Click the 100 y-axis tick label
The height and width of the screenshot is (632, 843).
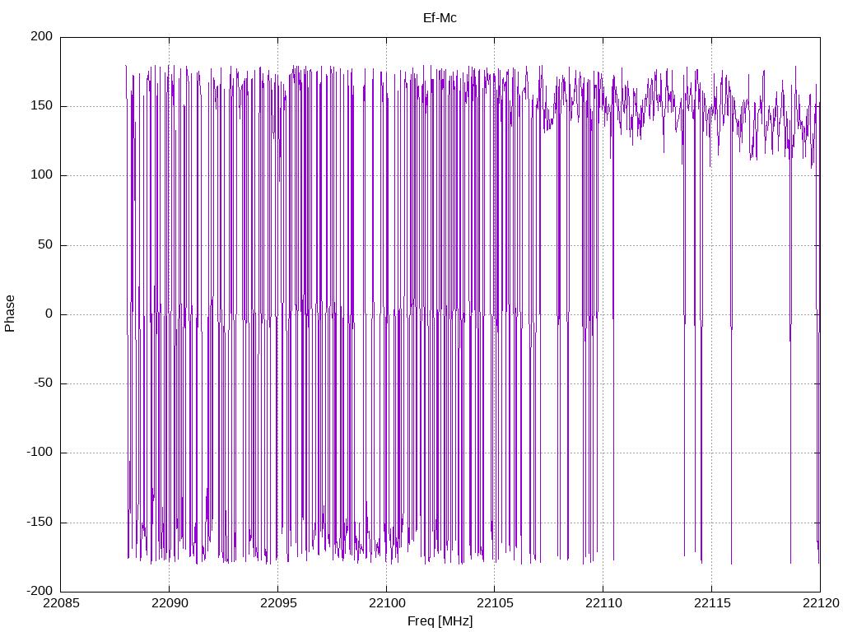coord(42,175)
